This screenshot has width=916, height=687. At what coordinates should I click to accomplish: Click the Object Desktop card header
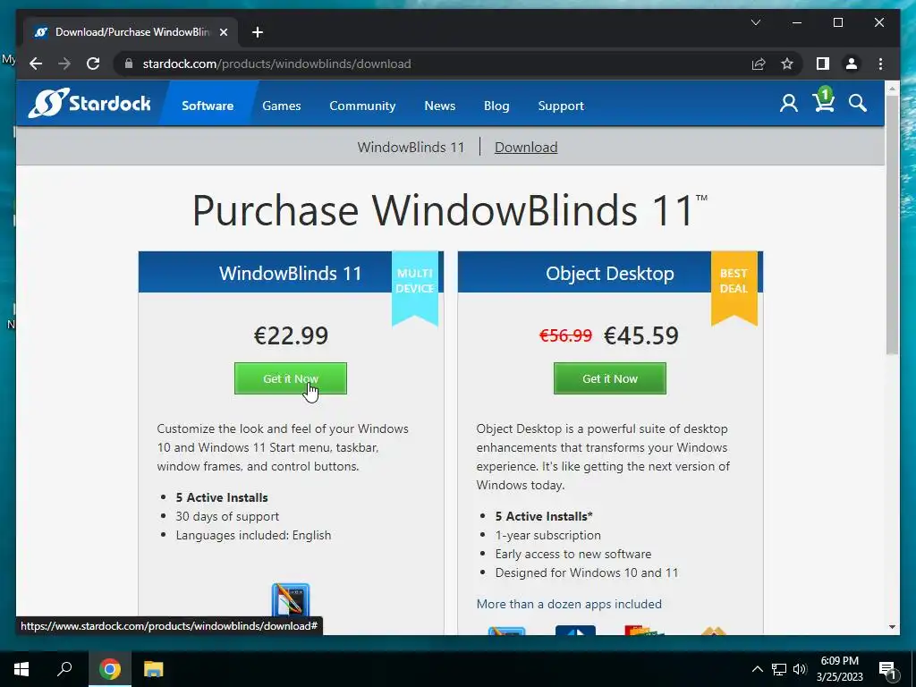(x=610, y=273)
